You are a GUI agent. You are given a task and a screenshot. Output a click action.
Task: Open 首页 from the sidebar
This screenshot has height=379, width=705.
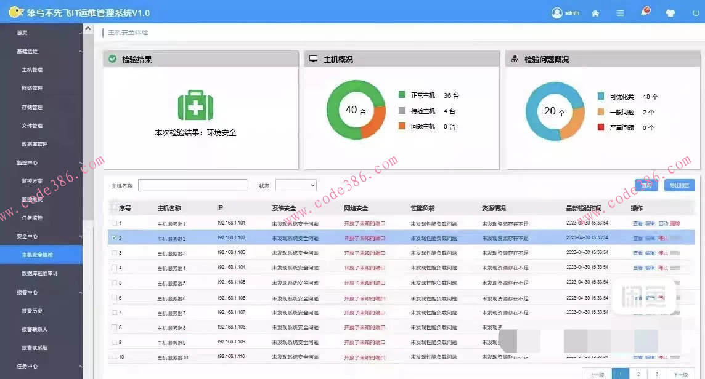(25, 32)
